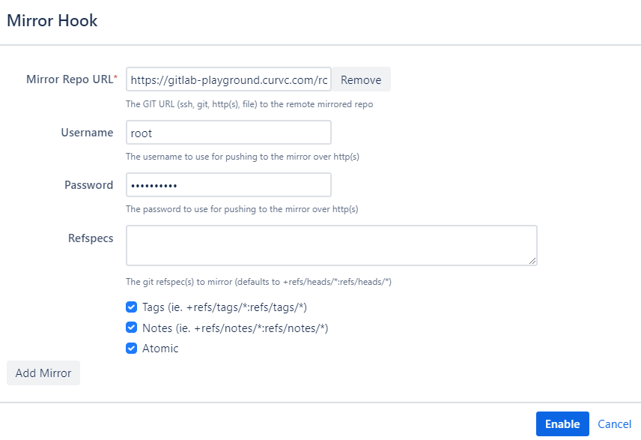The height and width of the screenshot is (440, 641).
Task: Click the Tags refs/tags label text
Action: pyautogui.click(x=225, y=307)
